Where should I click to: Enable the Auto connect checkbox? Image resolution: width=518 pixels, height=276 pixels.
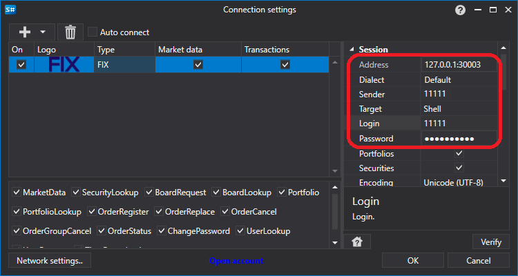click(93, 32)
